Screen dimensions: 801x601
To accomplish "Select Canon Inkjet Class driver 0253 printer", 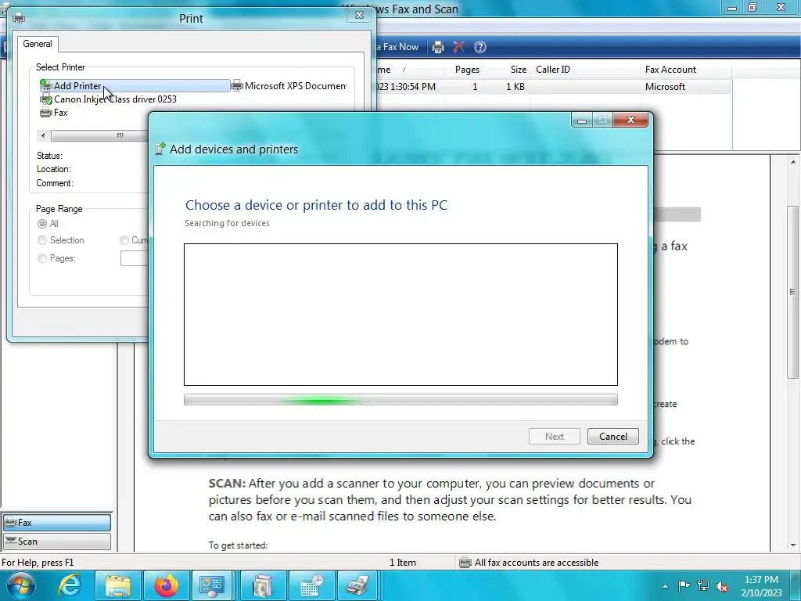I will (x=108, y=99).
